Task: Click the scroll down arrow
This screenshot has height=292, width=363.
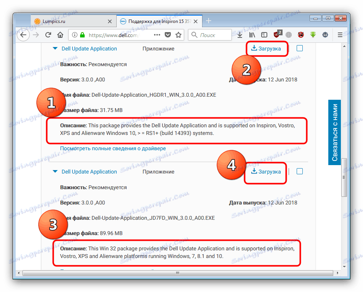Action: pos(344,267)
